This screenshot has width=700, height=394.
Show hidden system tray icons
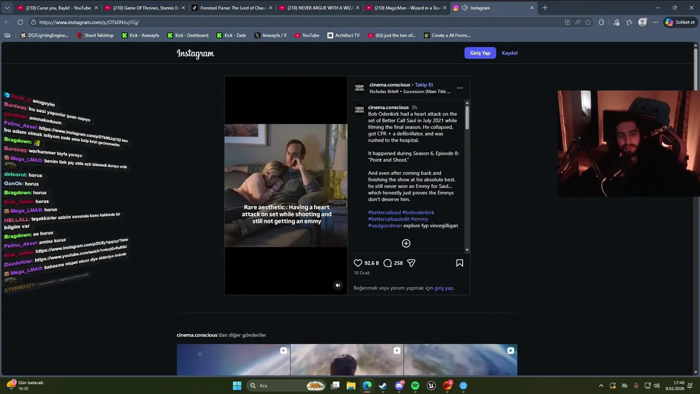click(601, 386)
